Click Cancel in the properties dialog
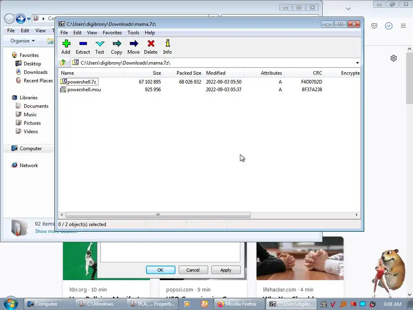The width and height of the screenshot is (413, 310). point(193,270)
